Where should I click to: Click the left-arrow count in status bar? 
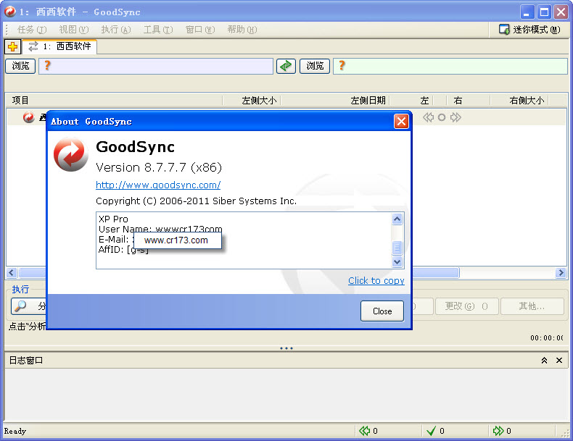tap(368, 431)
